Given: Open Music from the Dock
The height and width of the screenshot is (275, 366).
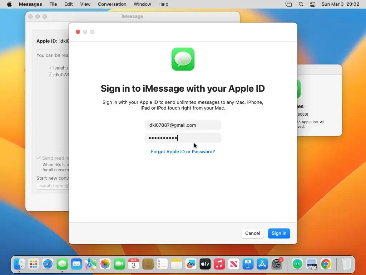Looking at the screenshot, I should pyautogui.click(x=219, y=264).
